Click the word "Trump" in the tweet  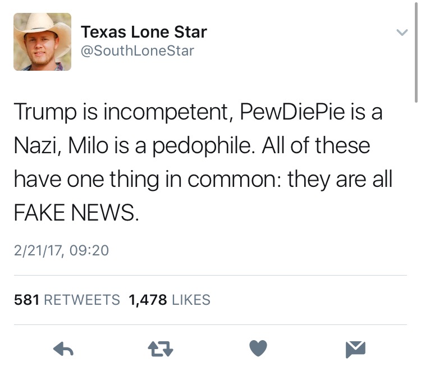click(x=41, y=112)
